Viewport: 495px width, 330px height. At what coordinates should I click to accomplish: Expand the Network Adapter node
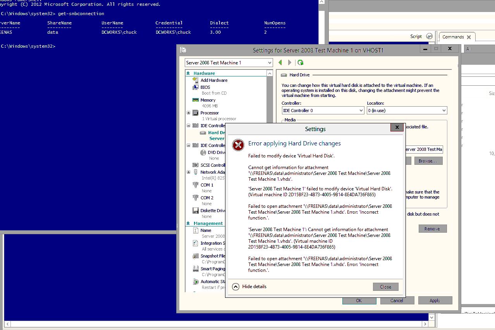[189, 172]
